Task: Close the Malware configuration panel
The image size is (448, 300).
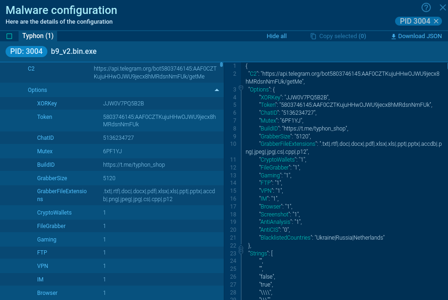Action: click(x=442, y=7)
